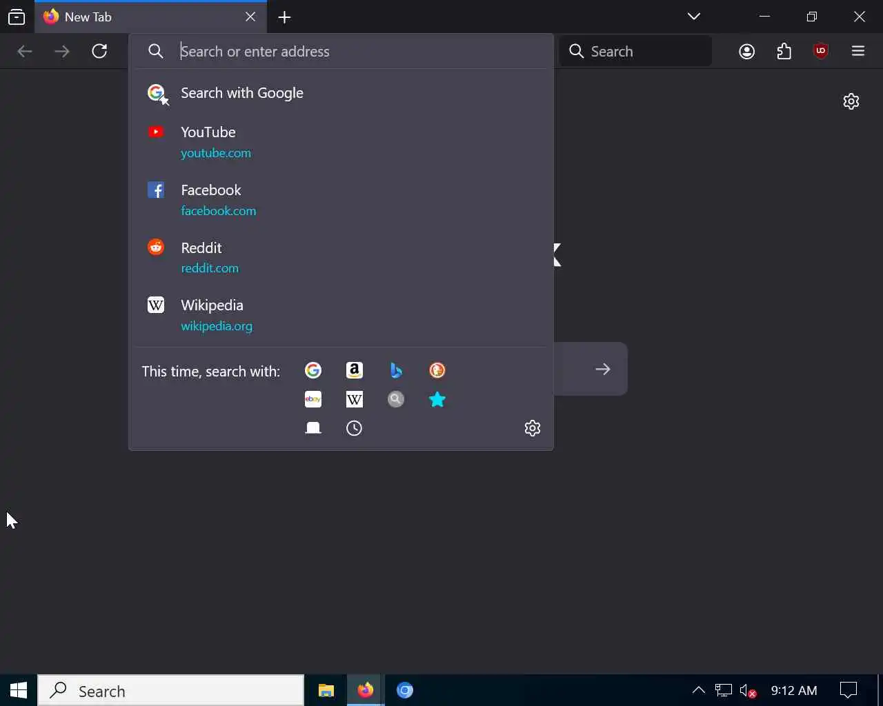Select the New Tab tab

(150, 17)
